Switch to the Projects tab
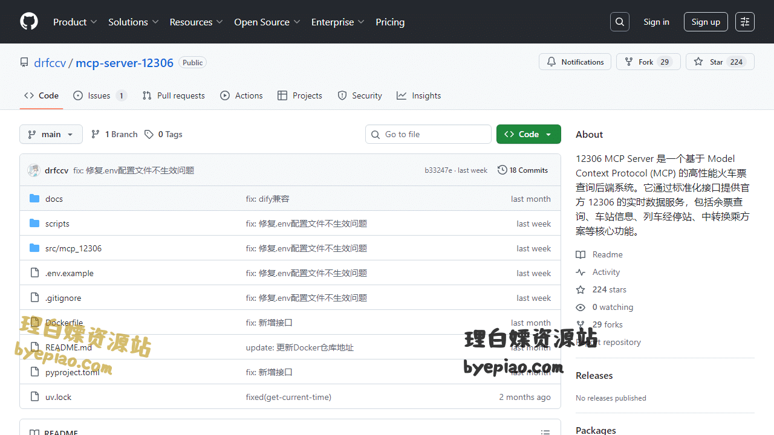774x435 pixels. [300, 95]
